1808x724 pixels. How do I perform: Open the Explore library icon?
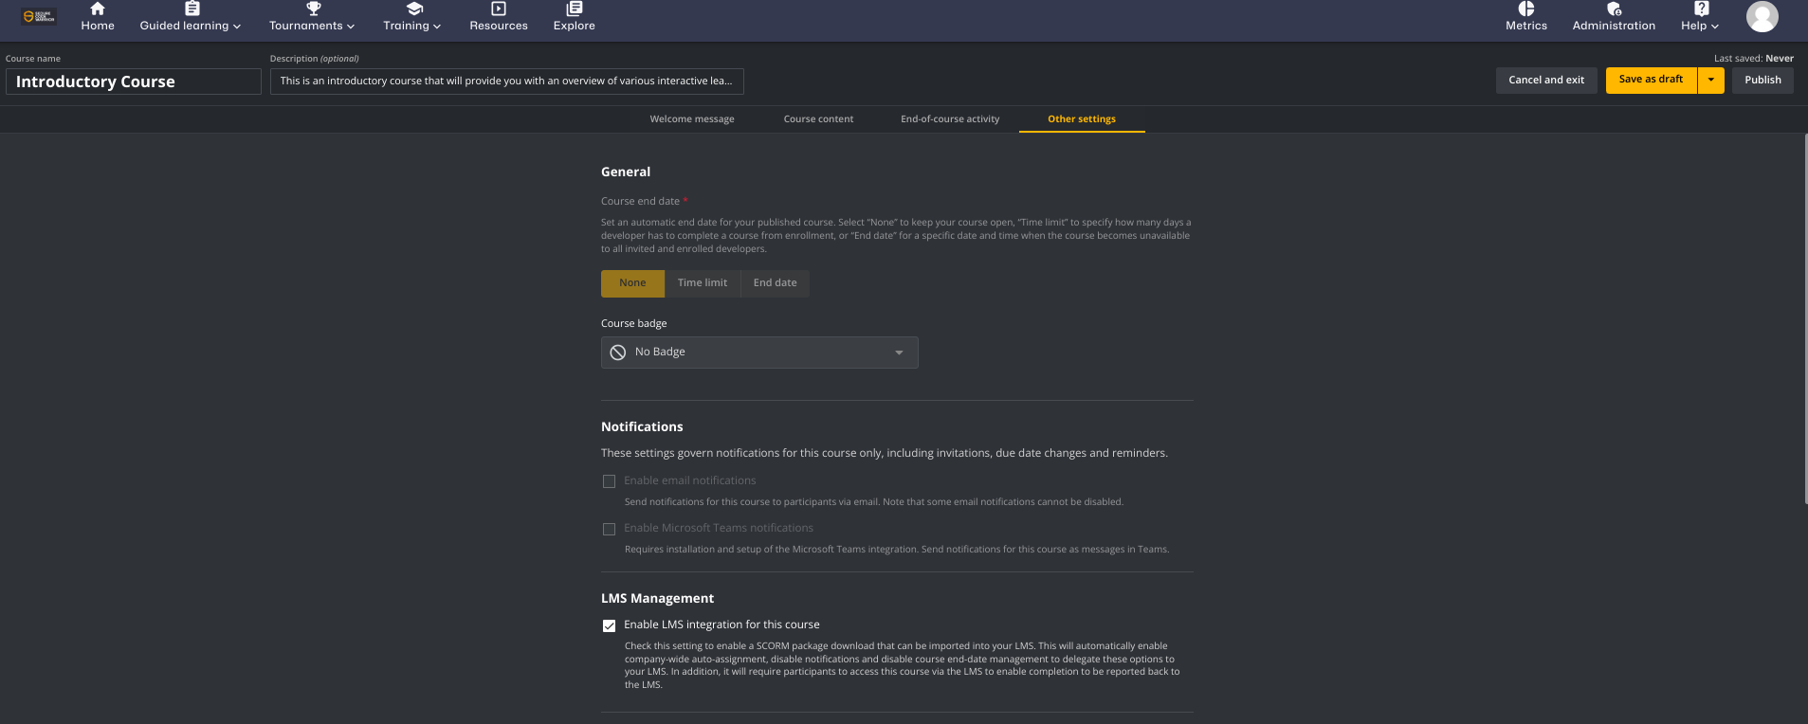pyautogui.click(x=573, y=9)
